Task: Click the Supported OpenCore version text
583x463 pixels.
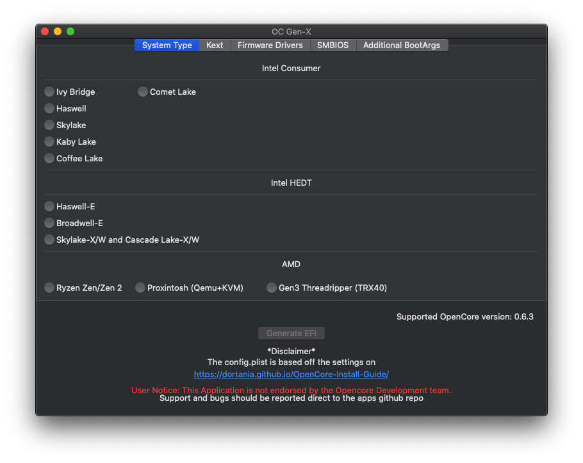Action: (464, 316)
